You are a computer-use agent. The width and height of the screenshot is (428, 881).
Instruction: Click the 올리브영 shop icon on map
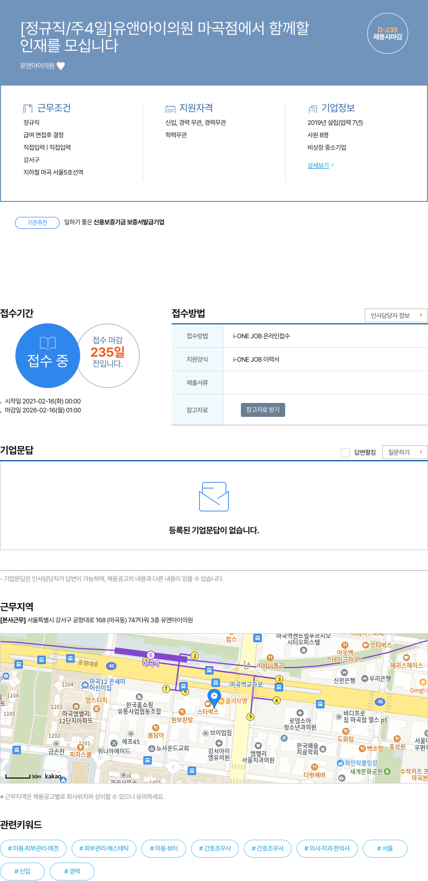click(221, 701)
